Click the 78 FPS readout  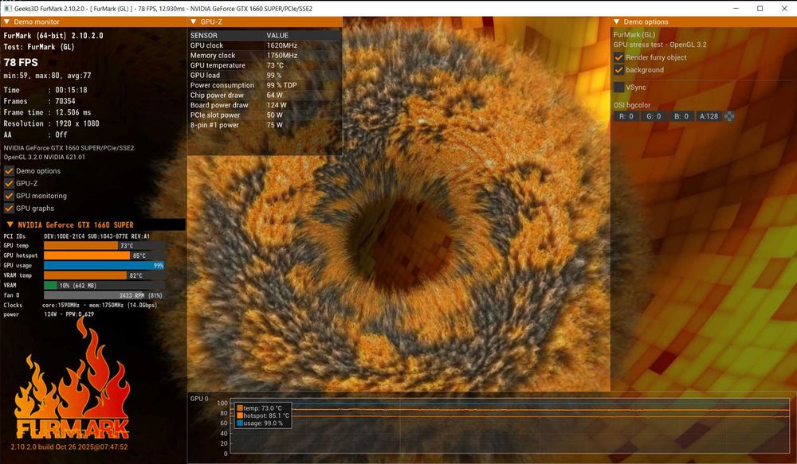pyautogui.click(x=21, y=62)
